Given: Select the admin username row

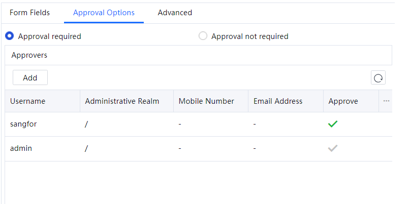Looking at the screenshot, I should 21,148.
